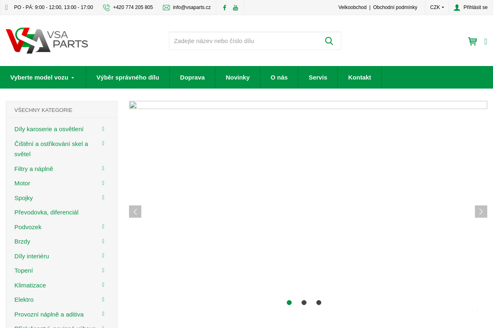Open the YouTube channel icon
The height and width of the screenshot is (328, 493).
[235, 7]
